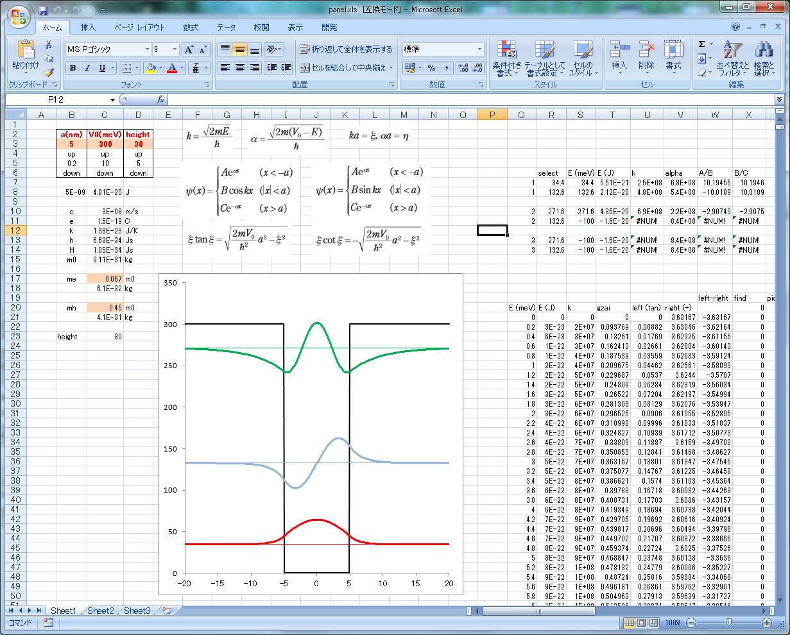Click the zoom slider handle in status bar
790x635 pixels.
728,623
